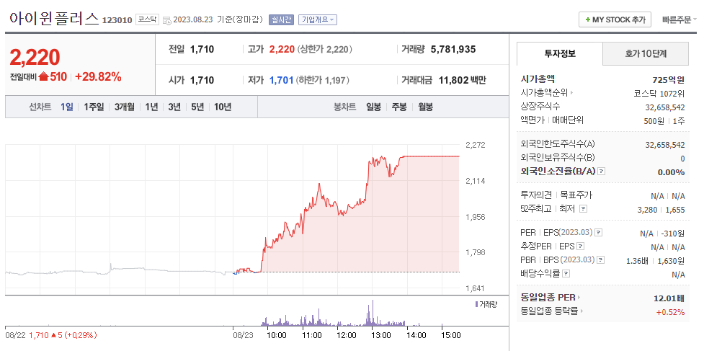Select the 10년 line chart period
The image size is (704, 351).
223,107
